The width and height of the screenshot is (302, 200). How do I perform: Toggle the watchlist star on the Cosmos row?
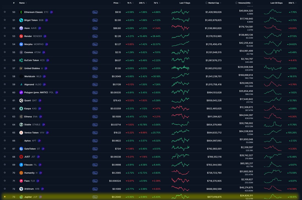[x=5, y=52]
